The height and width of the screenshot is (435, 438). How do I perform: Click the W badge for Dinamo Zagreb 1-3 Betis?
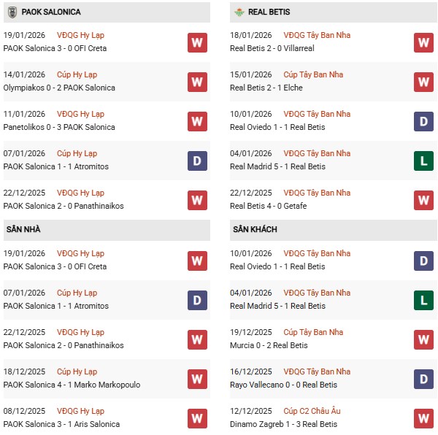click(x=423, y=418)
